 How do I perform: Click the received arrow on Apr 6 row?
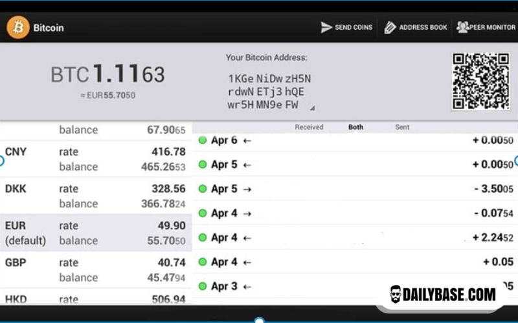click(247, 141)
